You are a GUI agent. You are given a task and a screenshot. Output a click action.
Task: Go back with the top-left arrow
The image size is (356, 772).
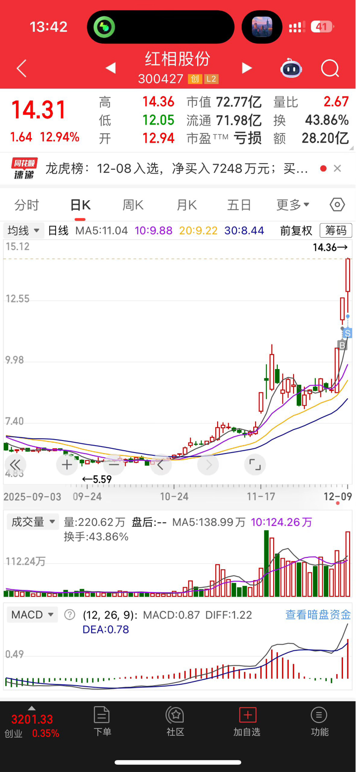point(21,69)
